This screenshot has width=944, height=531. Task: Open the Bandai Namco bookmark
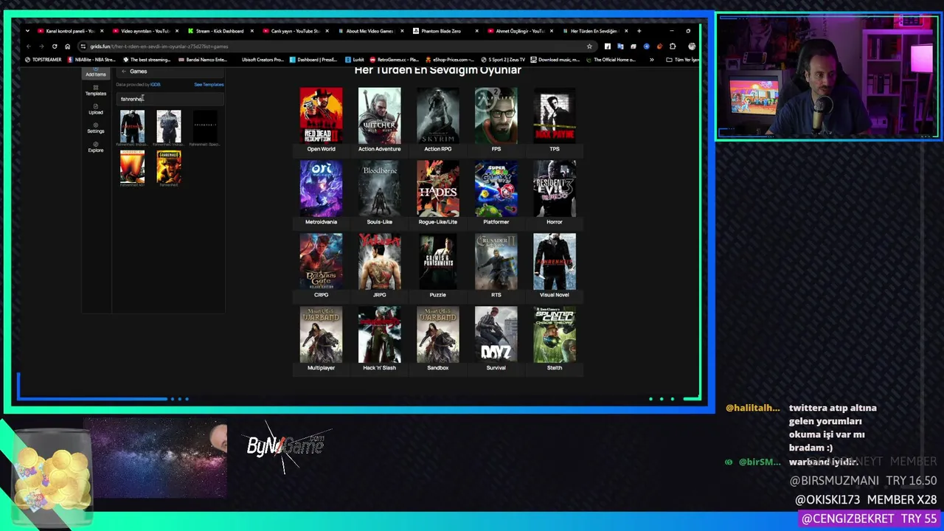click(203, 60)
